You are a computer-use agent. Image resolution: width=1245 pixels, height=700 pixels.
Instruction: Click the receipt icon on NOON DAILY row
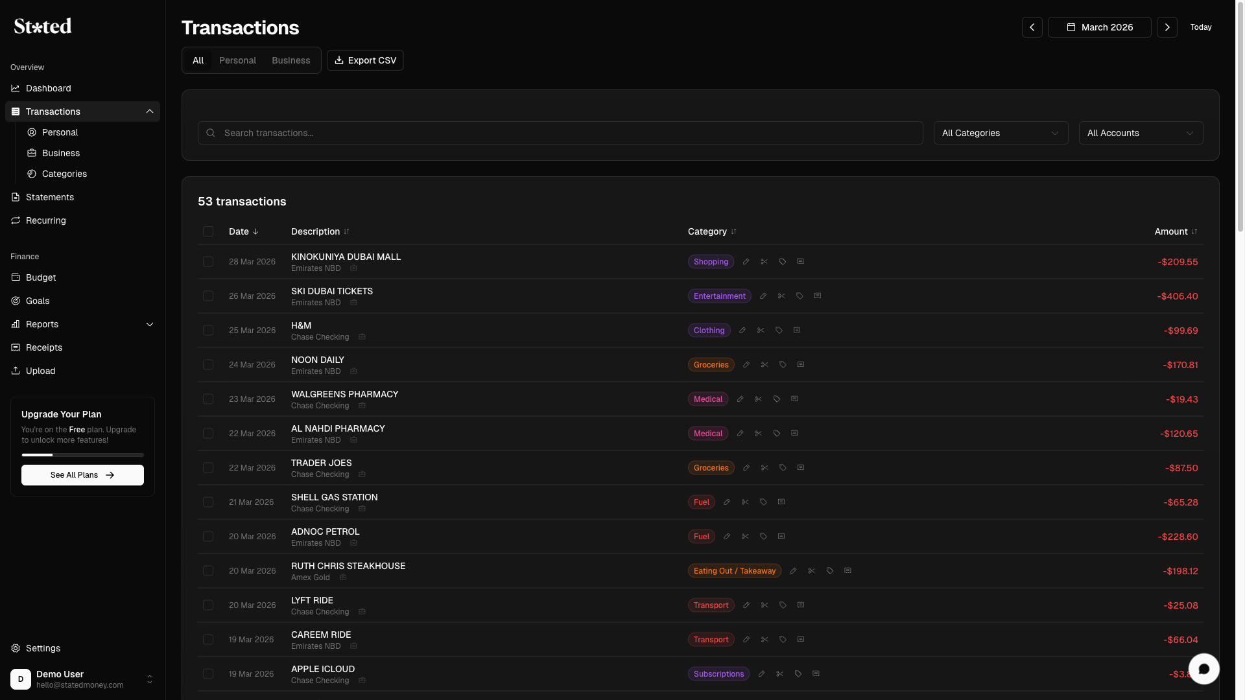tap(801, 365)
